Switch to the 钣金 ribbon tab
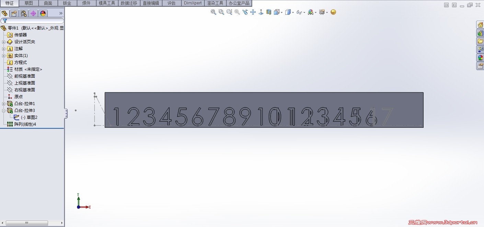The image size is (484, 227). pos(67,3)
